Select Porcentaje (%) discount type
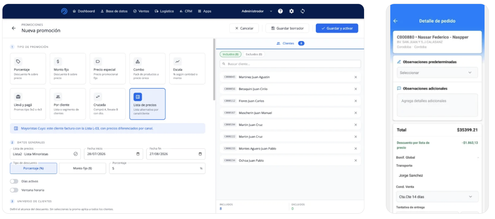495x219 pixels. coord(33,168)
